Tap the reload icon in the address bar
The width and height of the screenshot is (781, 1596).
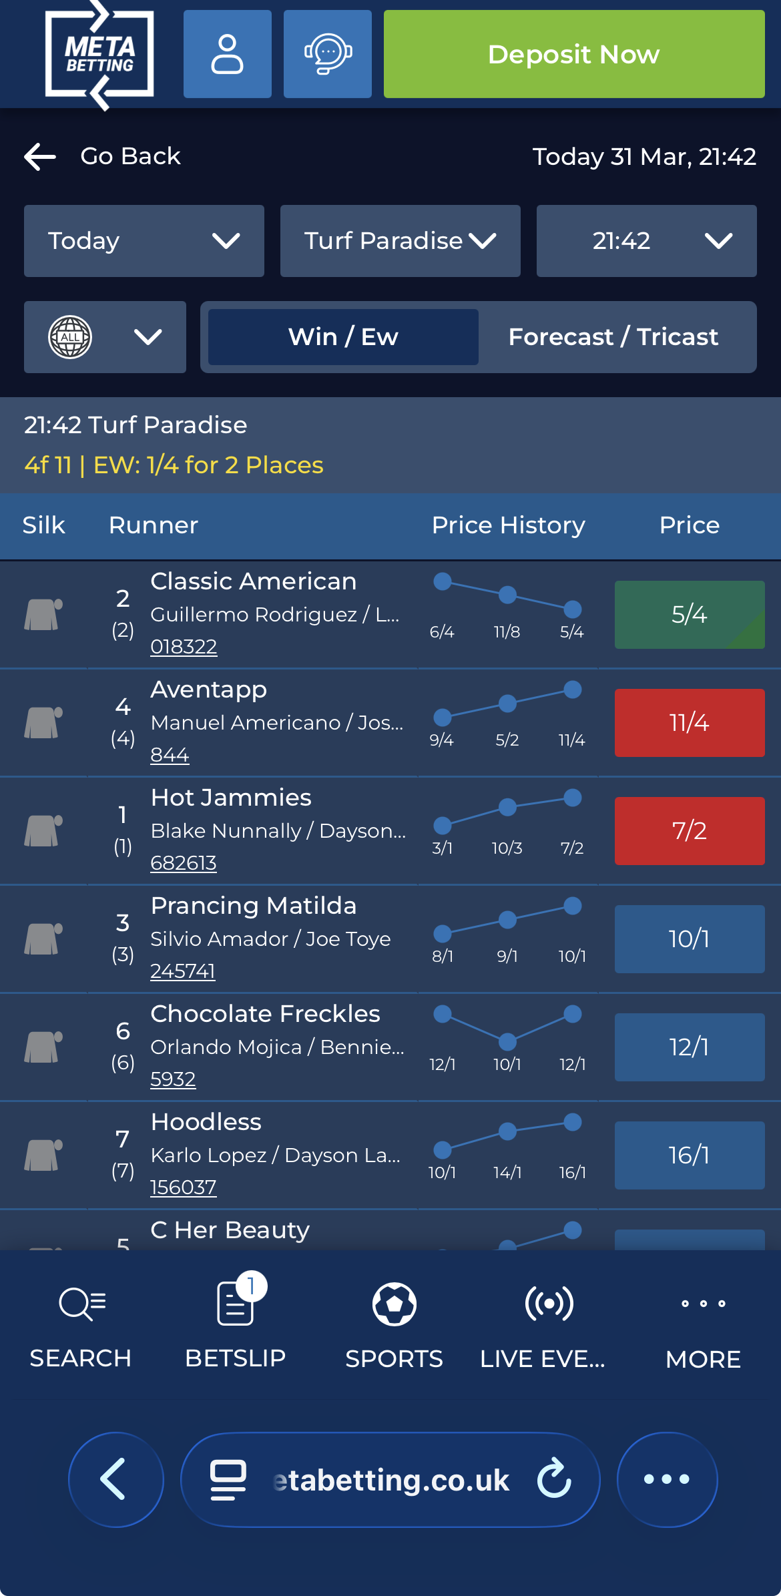coord(553,1479)
